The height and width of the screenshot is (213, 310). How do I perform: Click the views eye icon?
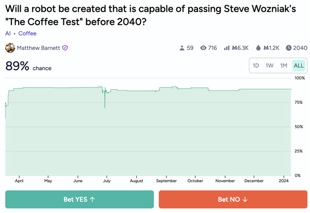point(203,48)
